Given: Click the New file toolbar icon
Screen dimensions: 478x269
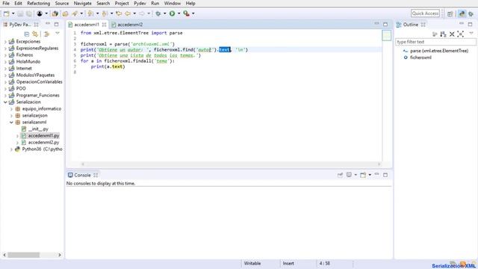Looking at the screenshot, I should tap(7, 13).
